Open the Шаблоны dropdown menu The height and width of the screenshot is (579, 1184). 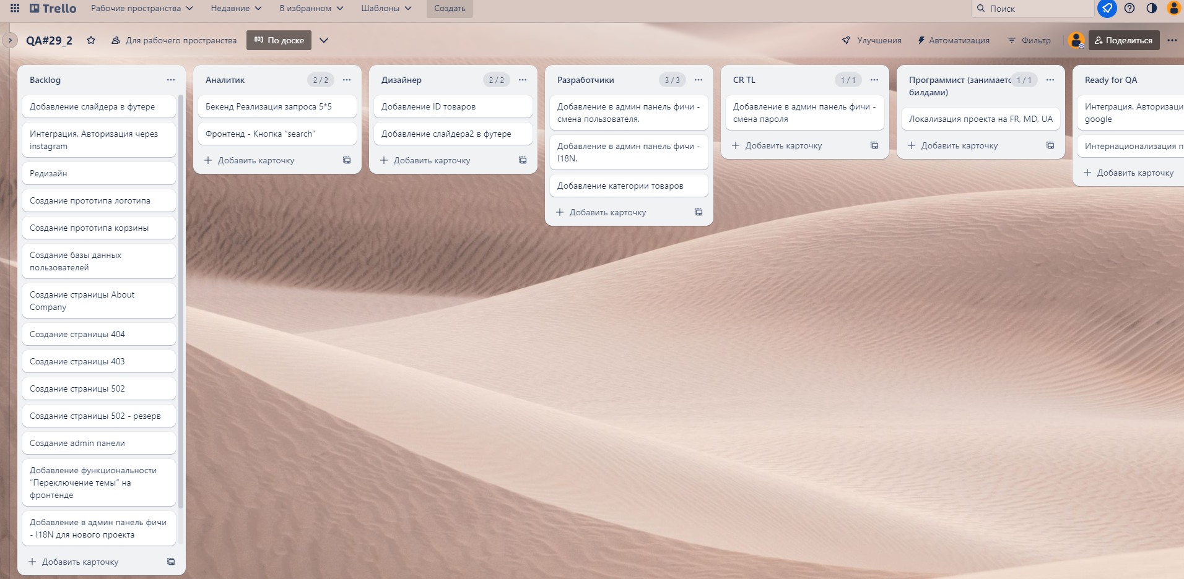tap(386, 8)
